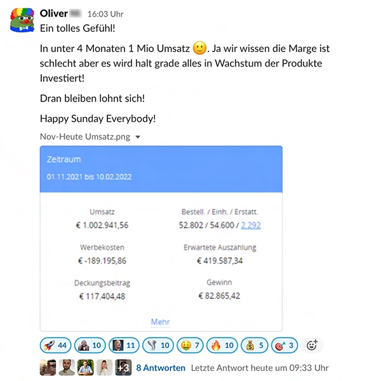Click the add reaction smiley icon

[x=312, y=345]
